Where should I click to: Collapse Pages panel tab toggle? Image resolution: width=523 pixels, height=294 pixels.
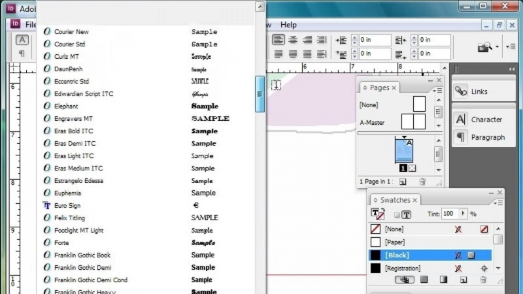coord(365,88)
